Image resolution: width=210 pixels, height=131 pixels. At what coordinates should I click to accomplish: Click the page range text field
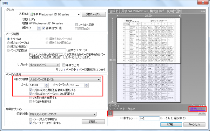(47, 50)
